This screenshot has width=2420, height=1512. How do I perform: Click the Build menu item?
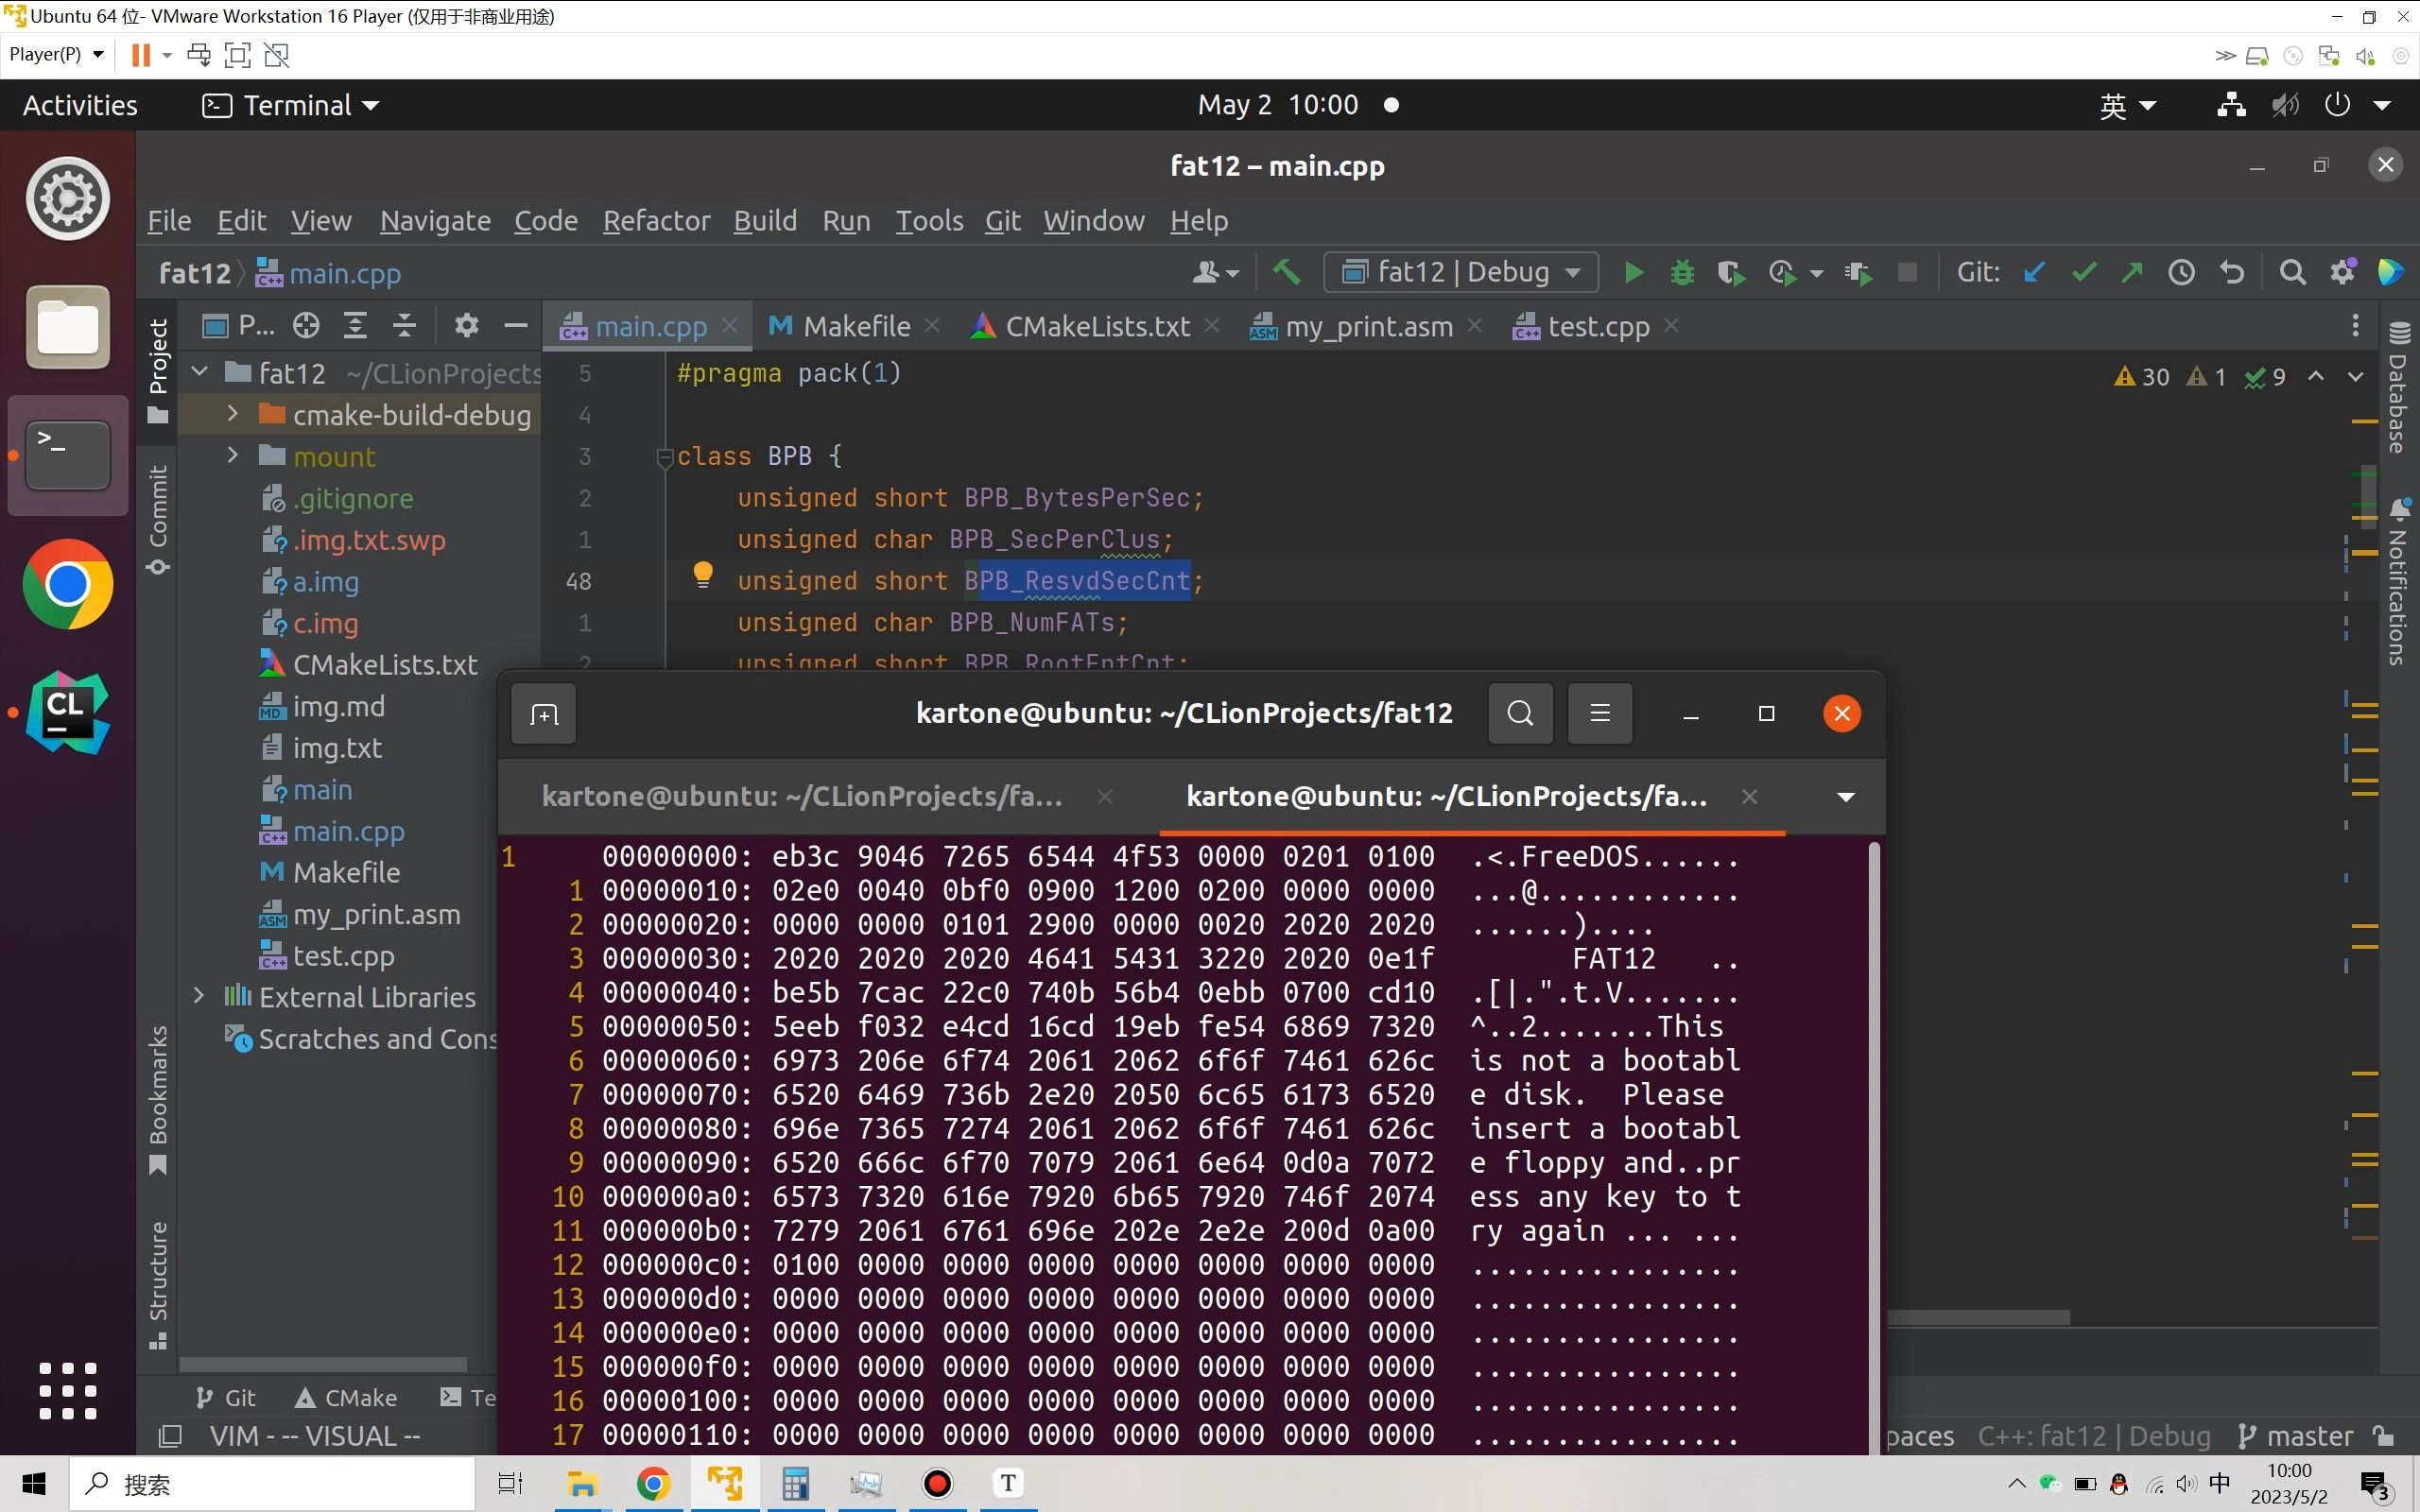[x=763, y=221]
